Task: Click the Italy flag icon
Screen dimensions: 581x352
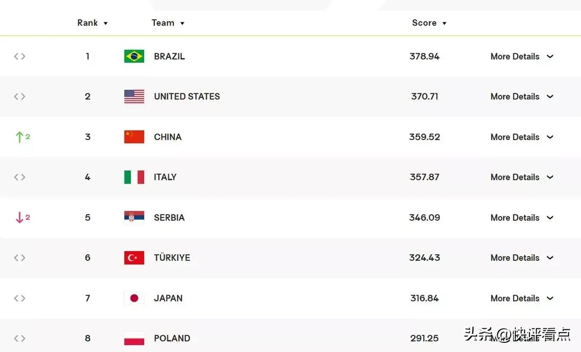Action: (134, 177)
